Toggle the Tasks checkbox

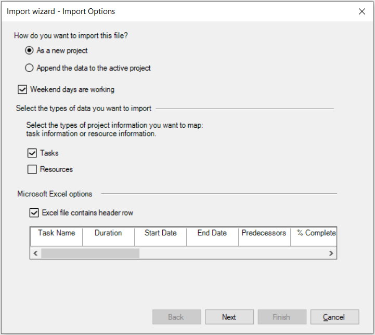pyautogui.click(x=32, y=153)
